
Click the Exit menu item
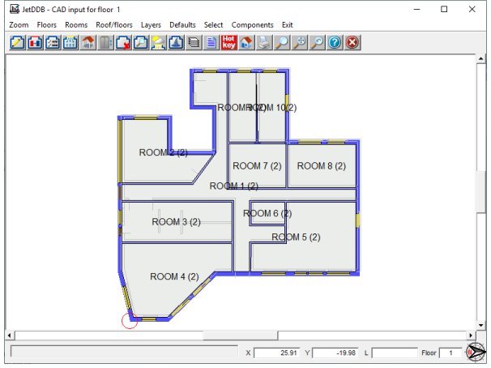[x=287, y=25]
